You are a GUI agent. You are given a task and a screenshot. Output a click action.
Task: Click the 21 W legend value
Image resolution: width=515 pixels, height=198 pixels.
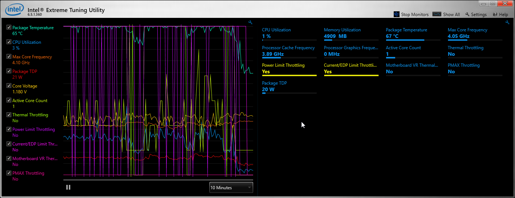tap(17, 77)
